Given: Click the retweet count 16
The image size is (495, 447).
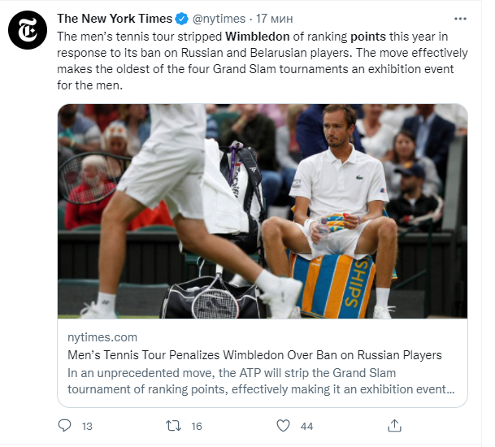Looking at the screenshot, I should [x=196, y=425].
